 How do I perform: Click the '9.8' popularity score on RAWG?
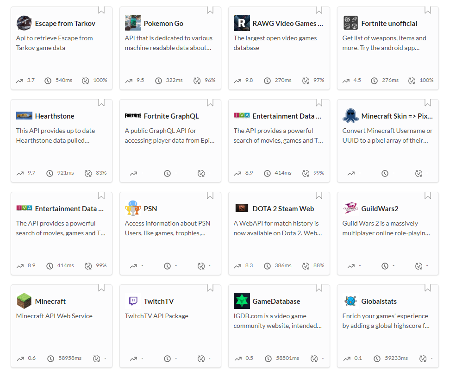click(x=249, y=80)
